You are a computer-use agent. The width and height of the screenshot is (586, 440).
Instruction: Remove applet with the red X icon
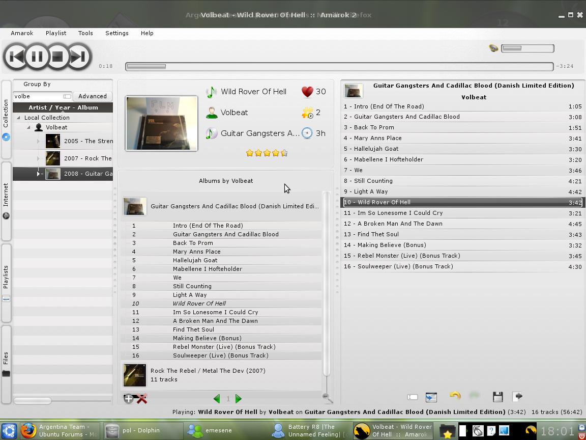click(x=141, y=399)
